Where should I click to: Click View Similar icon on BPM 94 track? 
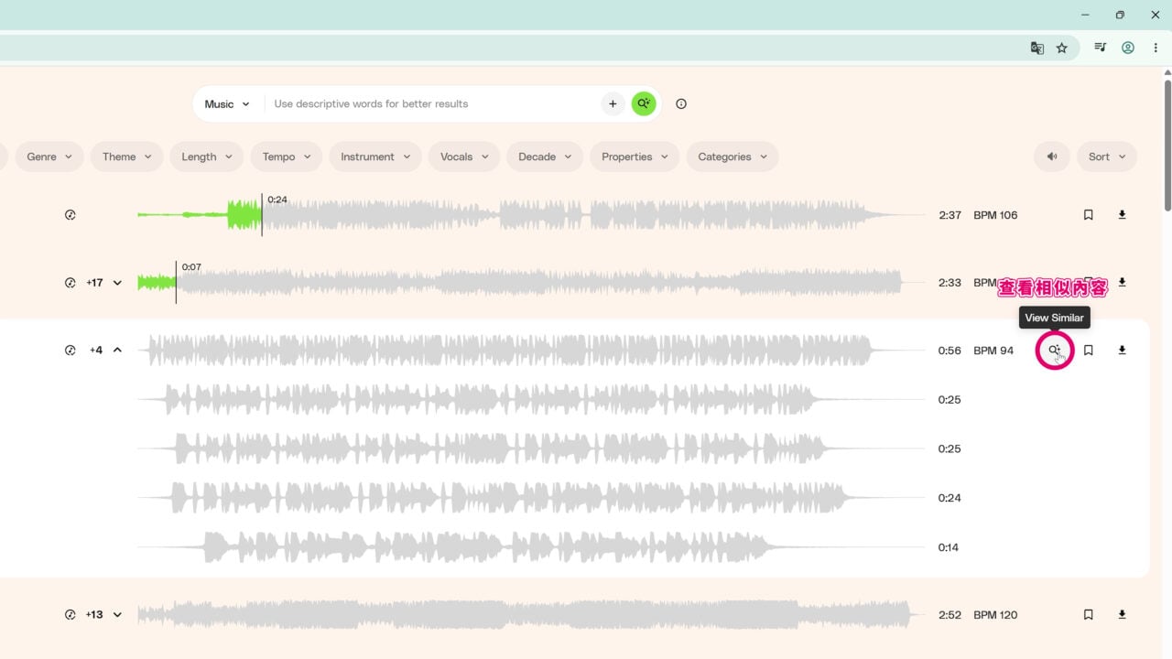click(x=1055, y=350)
